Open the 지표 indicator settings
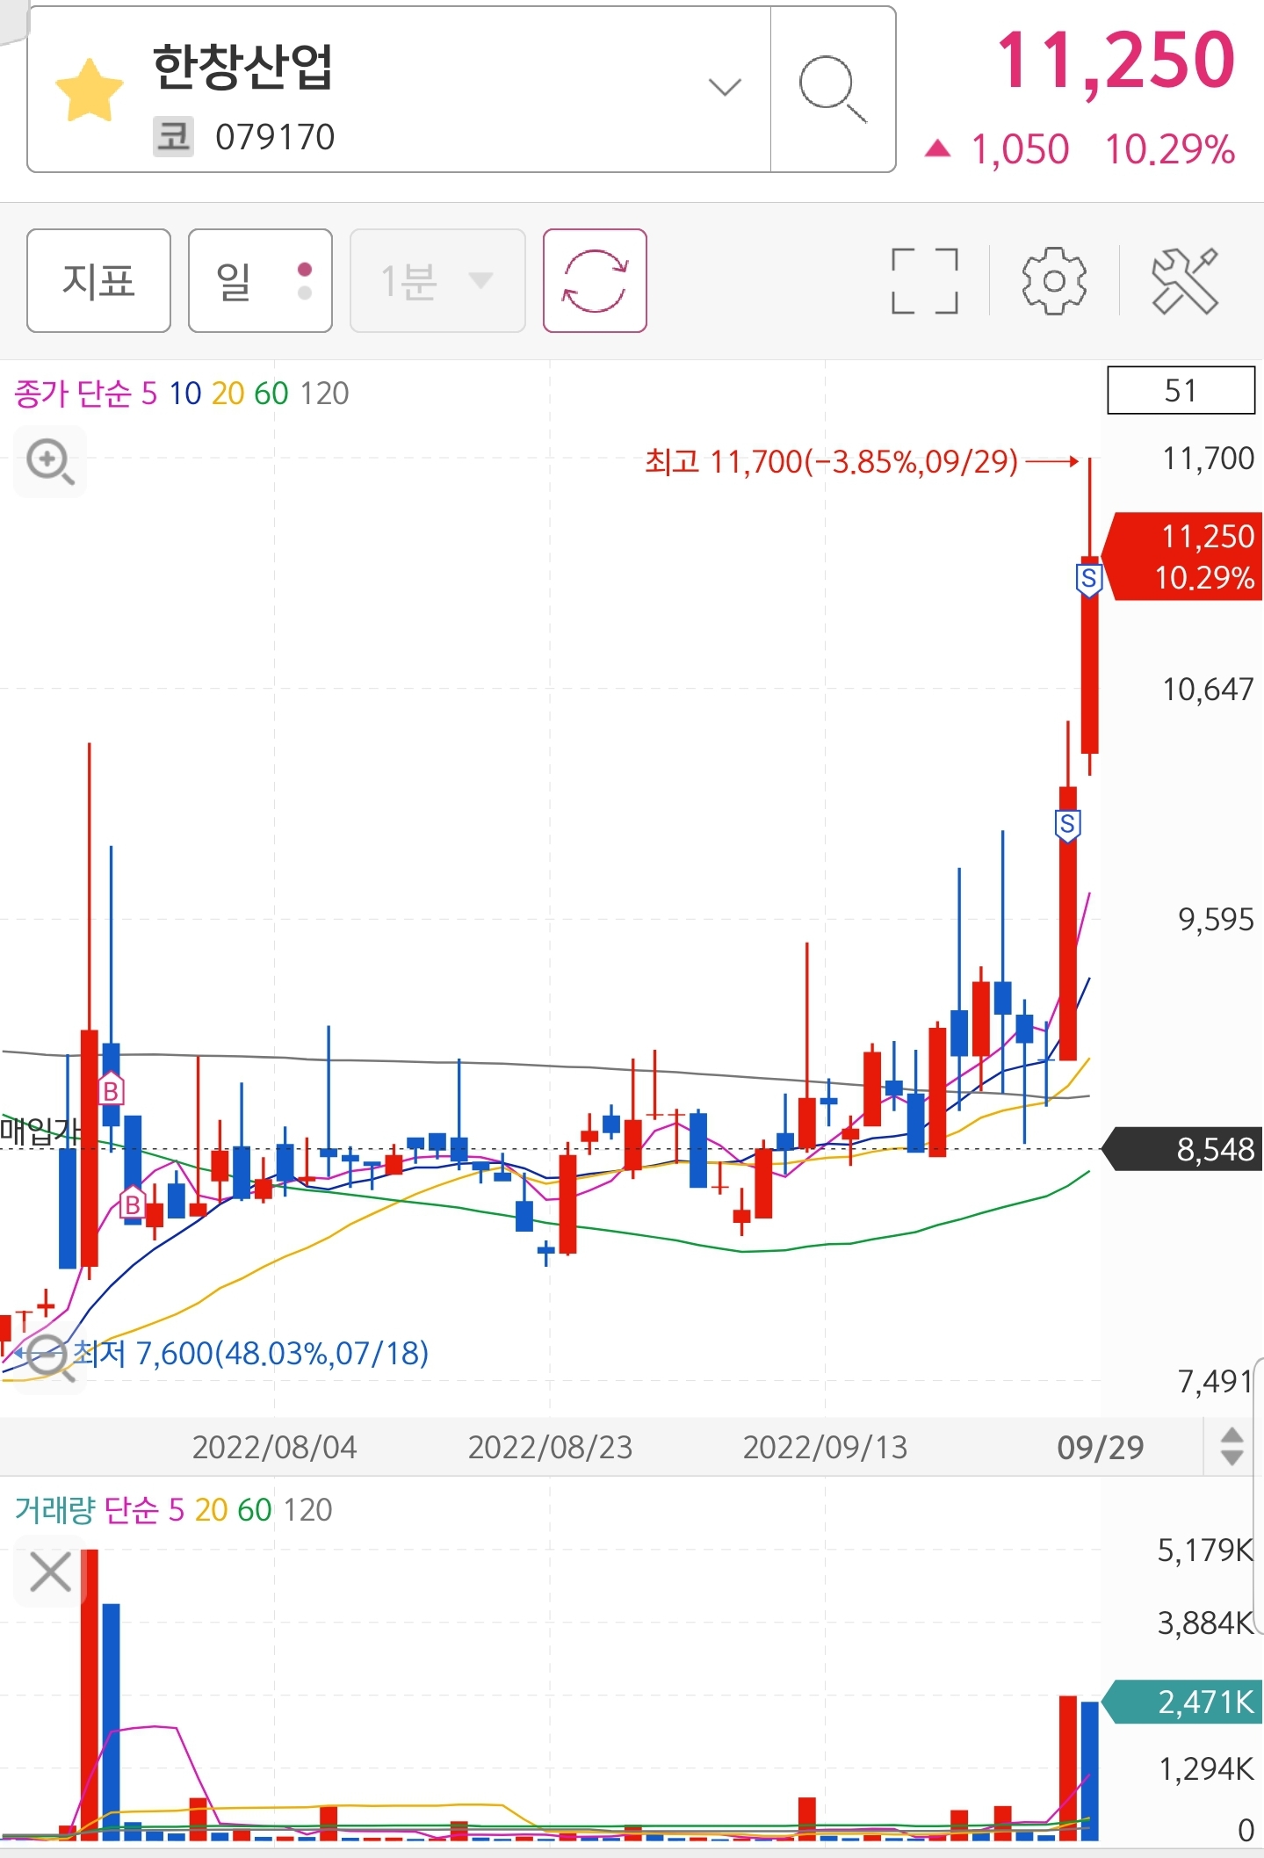 coord(98,280)
